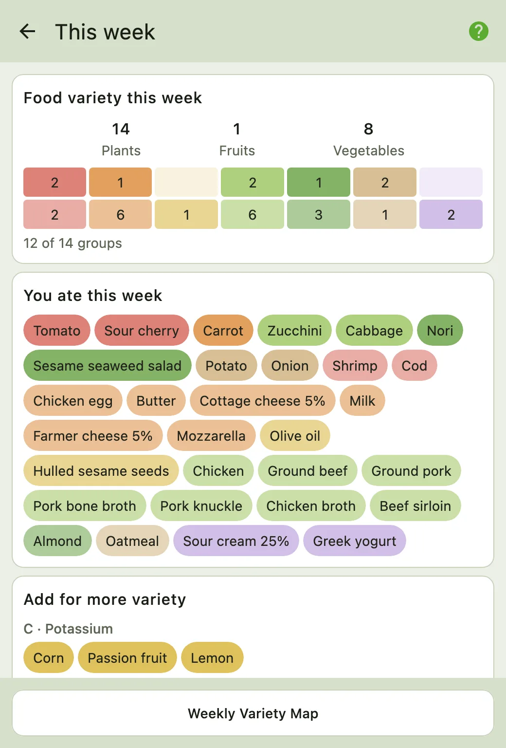Viewport: 506px width, 748px height.
Task: Select the purple swatch showing 2
Action: coord(451,215)
